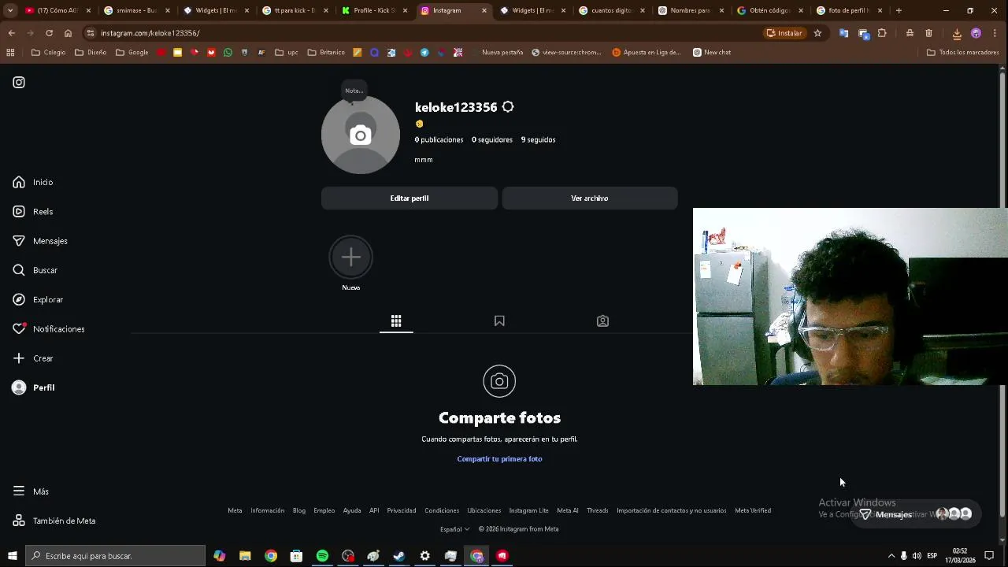The width and height of the screenshot is (1008, 567).
Task: Open Reels from the sidebar
Action: pos(33,212)
